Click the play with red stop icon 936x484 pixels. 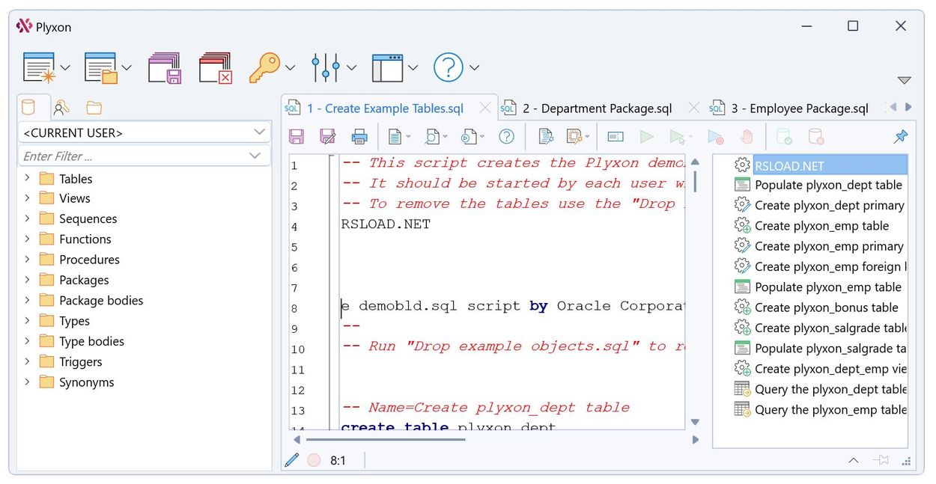(716, 137)
